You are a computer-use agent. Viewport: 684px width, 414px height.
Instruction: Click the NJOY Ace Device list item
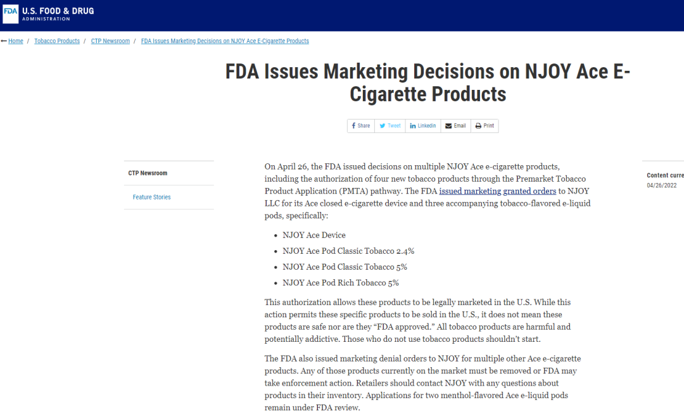tap(314, 235)
